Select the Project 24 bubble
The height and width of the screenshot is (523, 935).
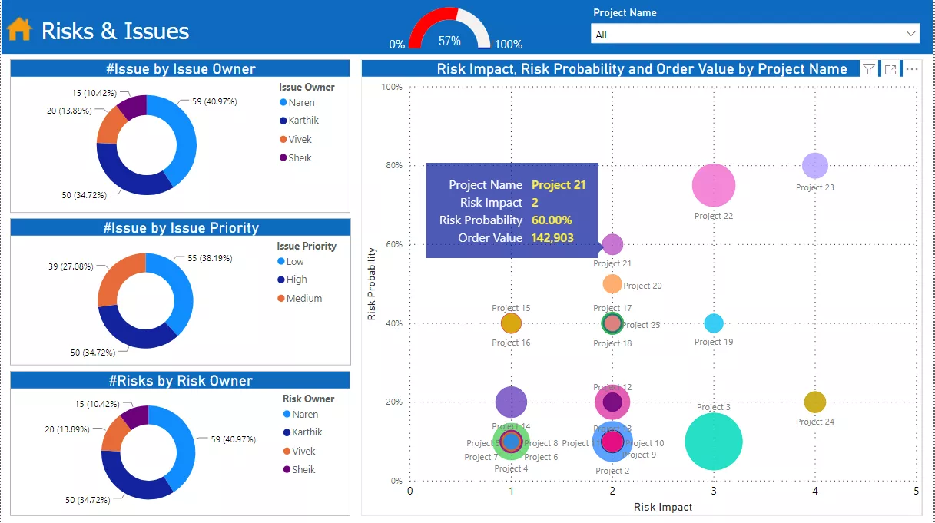pos(814,402)
